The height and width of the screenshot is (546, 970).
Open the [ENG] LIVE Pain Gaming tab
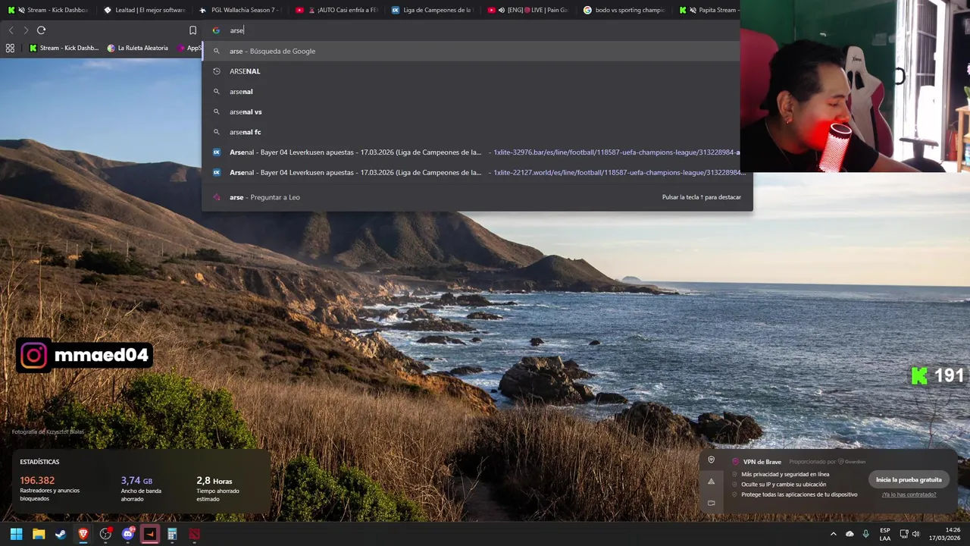point(527,10)
